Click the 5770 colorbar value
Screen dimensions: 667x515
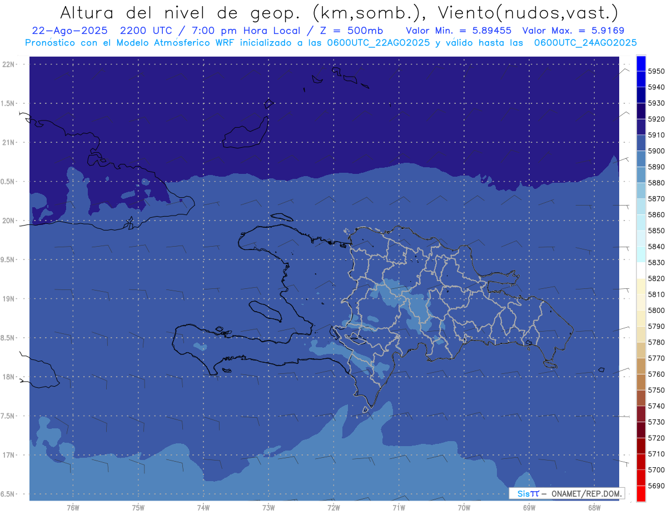click(x=657, y=358)
